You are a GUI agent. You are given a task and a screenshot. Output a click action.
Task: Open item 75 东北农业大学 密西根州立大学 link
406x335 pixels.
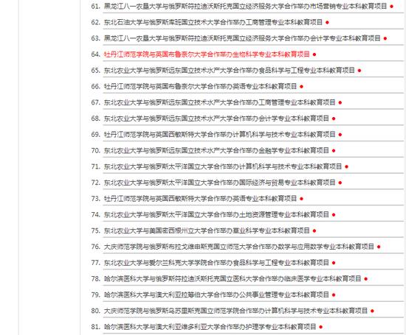[207, 230]
